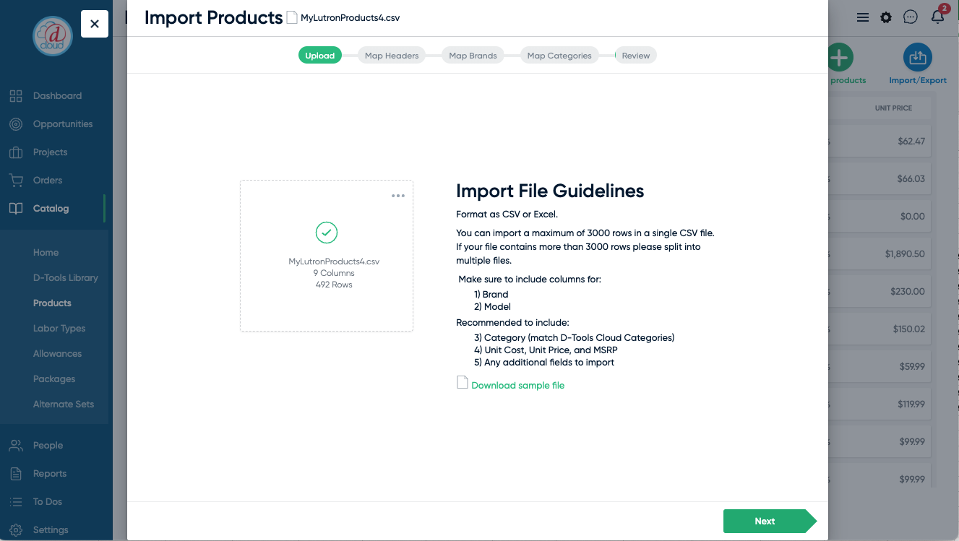Click the Settings gear icon in sidebar
Viewport: 959px width, 541px height.
pyautogui.click(x=16, y=529)
